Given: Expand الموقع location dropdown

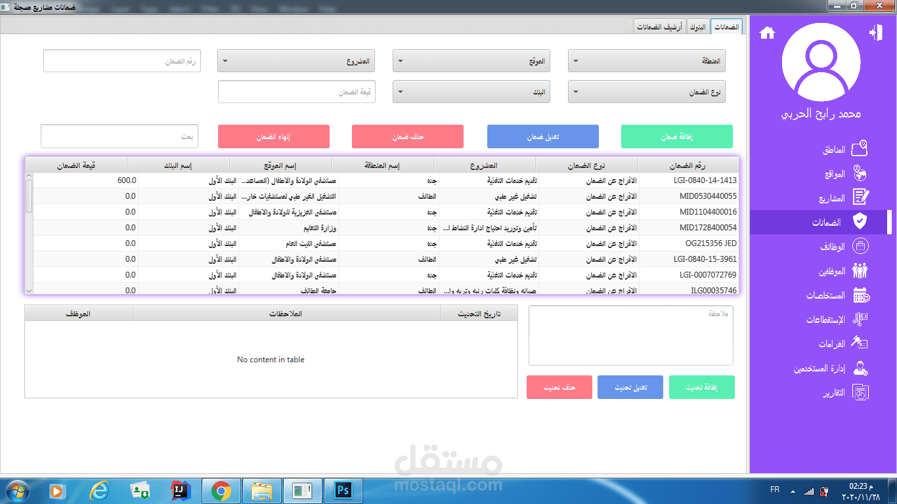Looking at the screenshot, I should coord(471,61).
